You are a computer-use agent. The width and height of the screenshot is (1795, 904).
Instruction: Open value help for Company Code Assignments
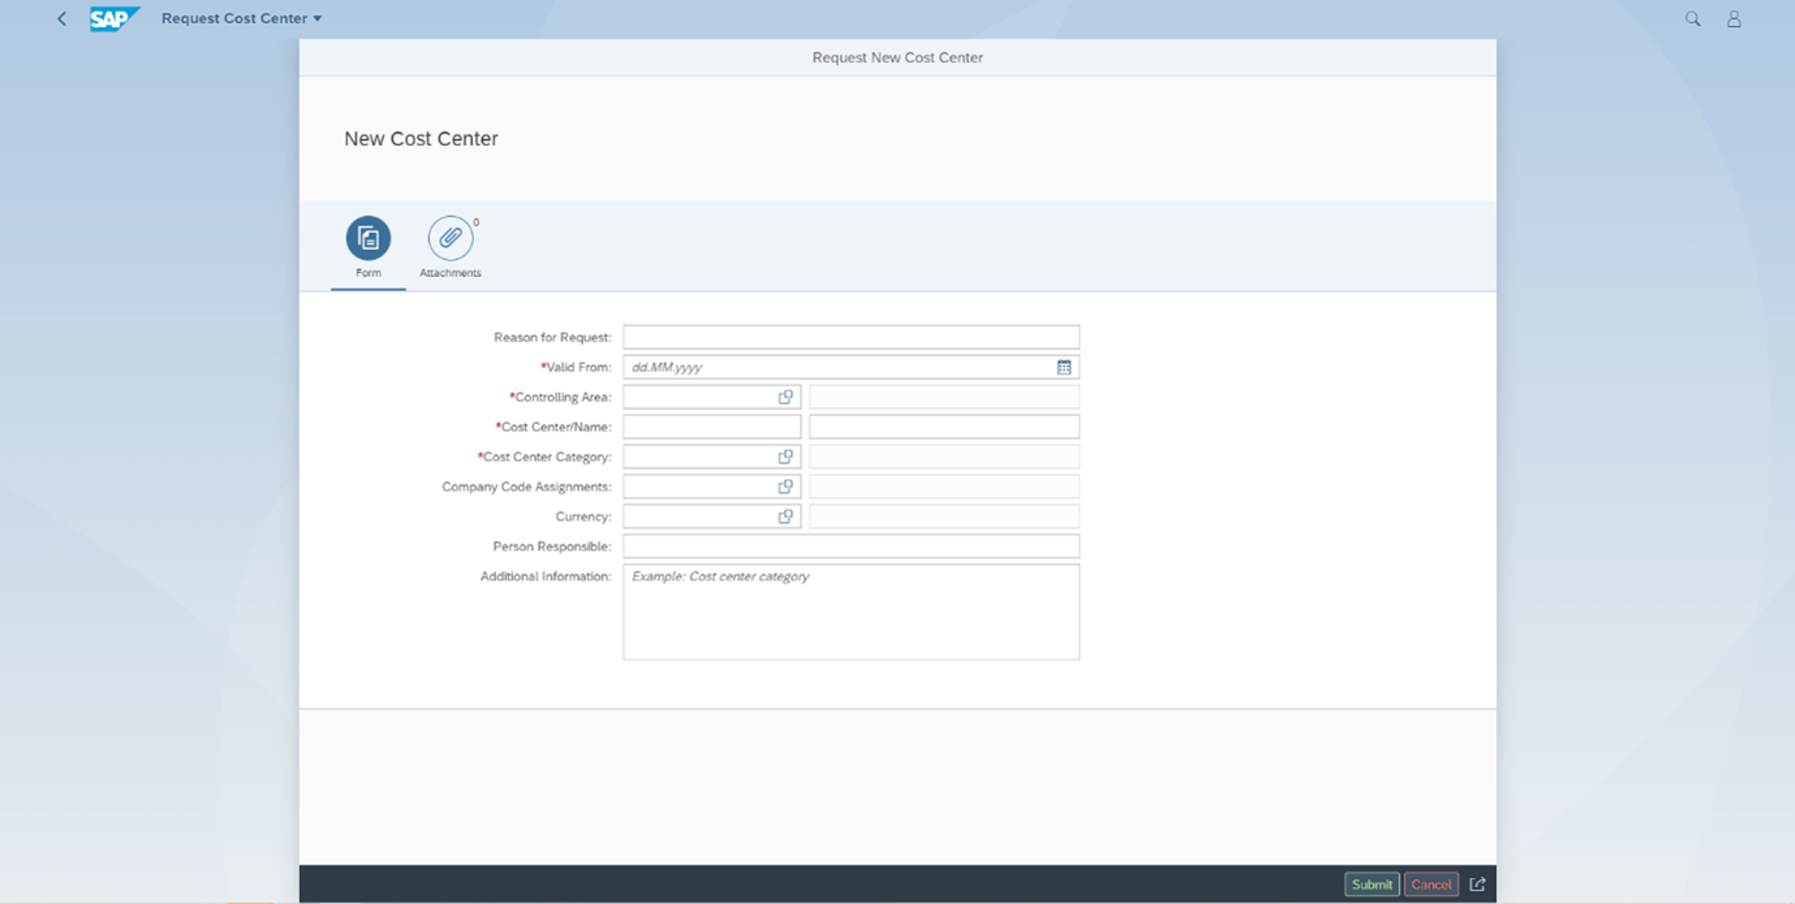[x=786, y=485]
